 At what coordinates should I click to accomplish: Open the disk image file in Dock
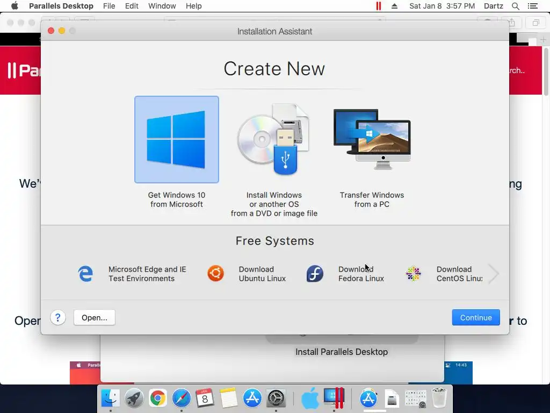(392, 398)
